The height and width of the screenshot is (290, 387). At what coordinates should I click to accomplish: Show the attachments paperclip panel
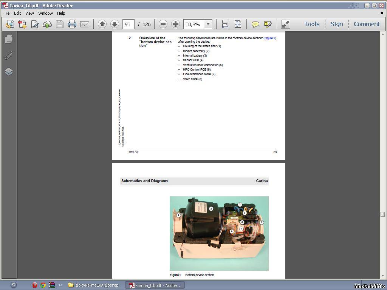[9, 56]
